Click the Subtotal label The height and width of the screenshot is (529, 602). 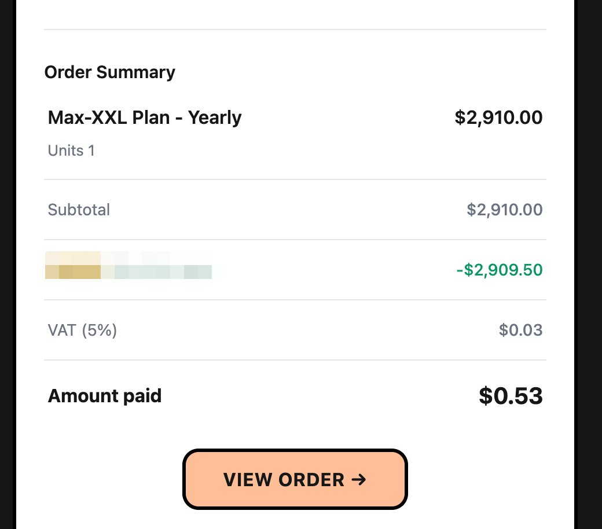pos(79,210)
